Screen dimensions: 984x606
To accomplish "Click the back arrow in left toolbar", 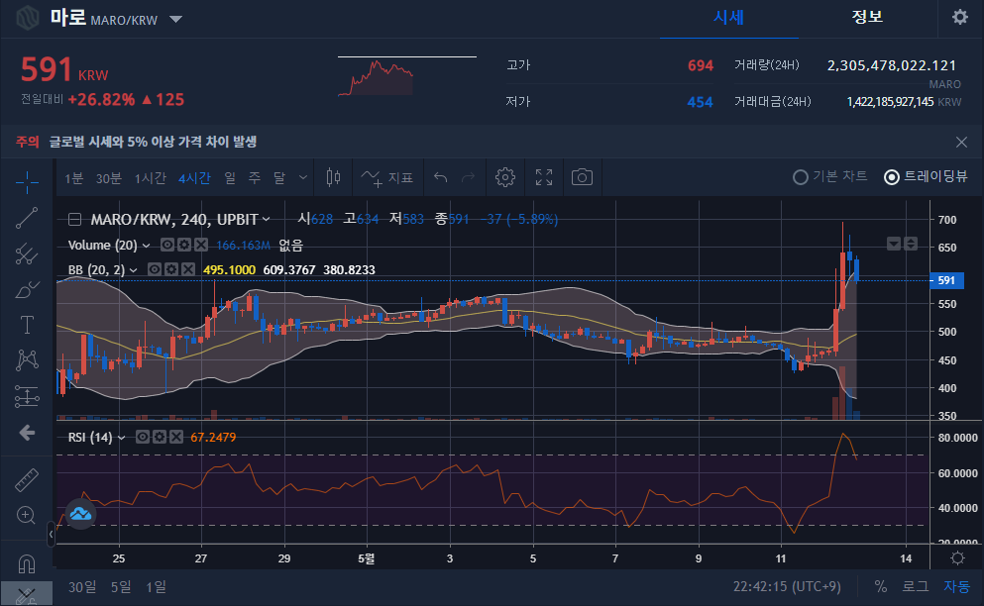I will [x=27, y=433].
